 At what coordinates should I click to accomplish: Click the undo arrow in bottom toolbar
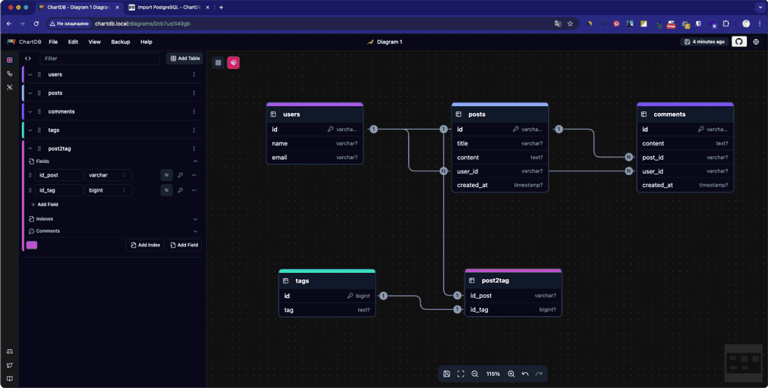point(525,374)
